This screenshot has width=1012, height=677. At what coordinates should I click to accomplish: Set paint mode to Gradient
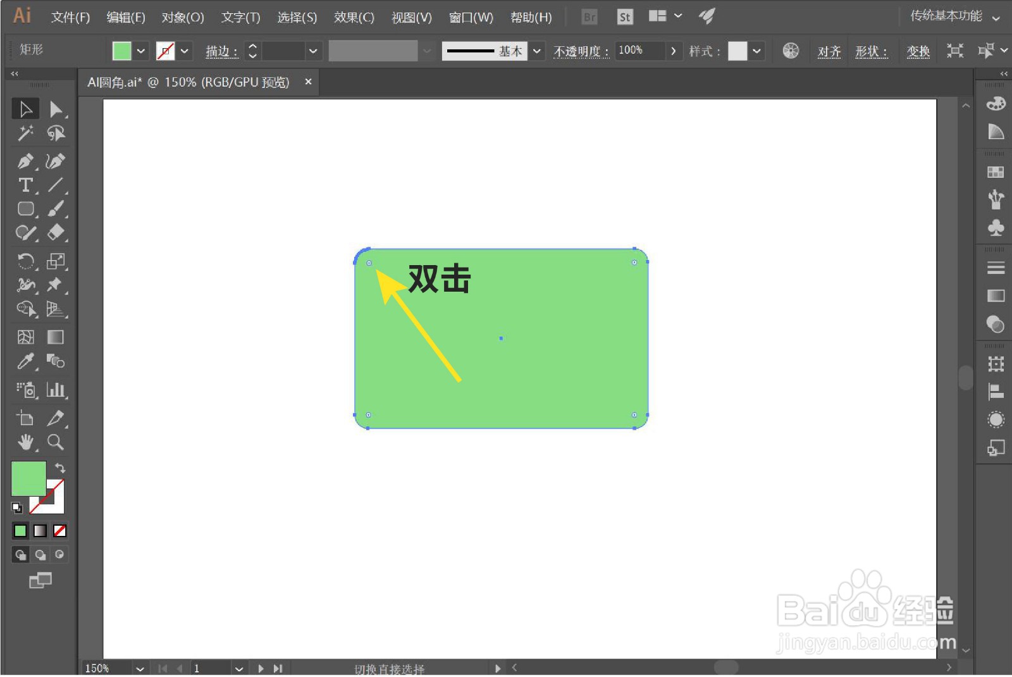(40, 530)
